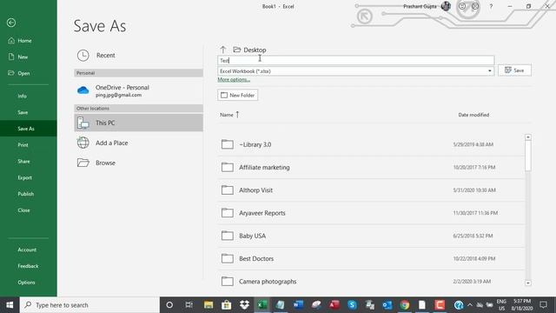Open the Aryaveer Reports folder
Viewport: 556px width, 313px height.
[371, 213]
